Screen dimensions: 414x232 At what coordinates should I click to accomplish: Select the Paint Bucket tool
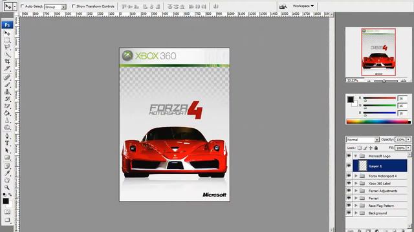(7, 113)
